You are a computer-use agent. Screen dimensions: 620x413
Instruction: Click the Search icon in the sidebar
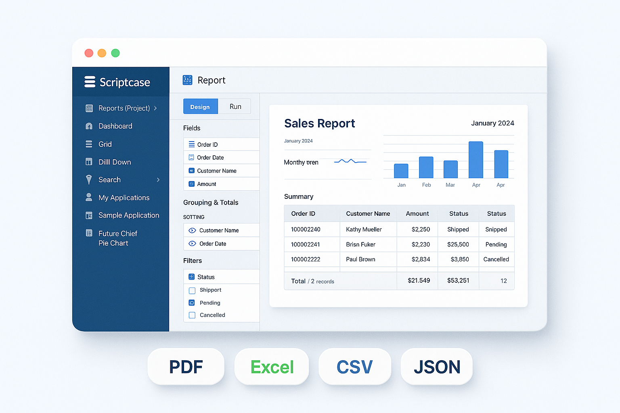tap(89, 179)
